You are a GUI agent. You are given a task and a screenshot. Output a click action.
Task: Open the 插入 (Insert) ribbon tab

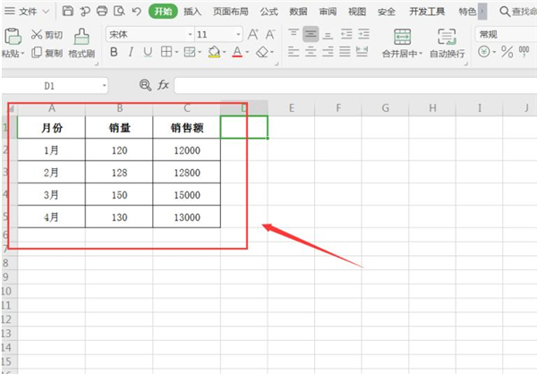(x=192, y=12)
